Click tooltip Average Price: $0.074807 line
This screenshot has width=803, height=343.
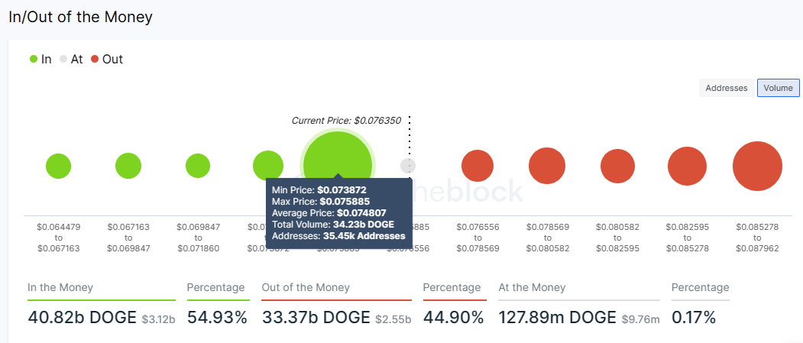point(329,213)
